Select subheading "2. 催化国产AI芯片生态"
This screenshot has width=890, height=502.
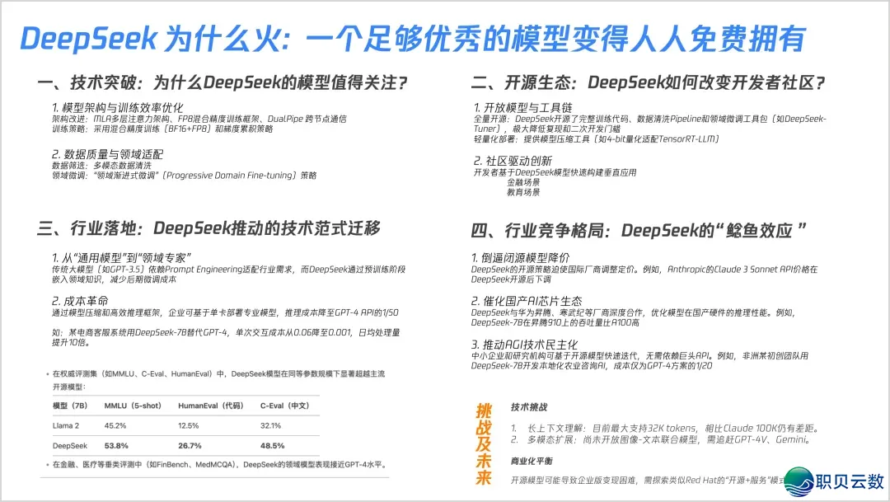click(x=526, y=301)
